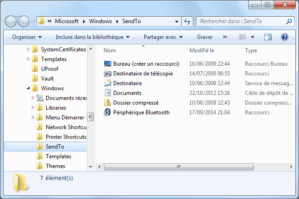
Task: Click the Raccourci Bureau type cell
Action: (x=266, y=63)
